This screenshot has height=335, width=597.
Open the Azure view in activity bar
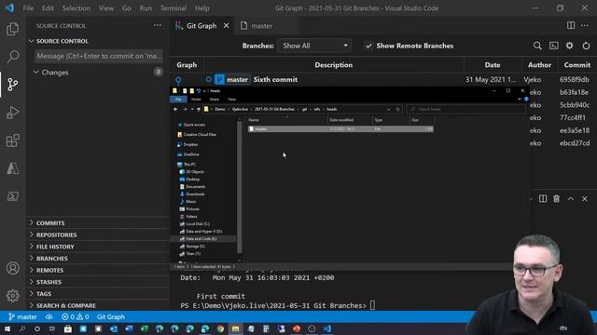pyautogui.click(x=12, y=168)
